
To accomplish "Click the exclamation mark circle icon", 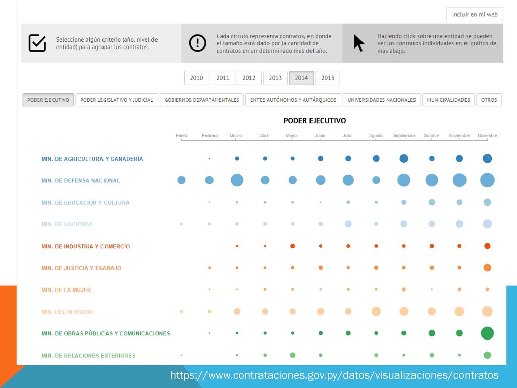I will 197,43.
